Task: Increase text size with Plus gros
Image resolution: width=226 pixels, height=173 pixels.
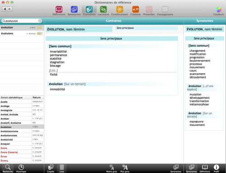Action: pos(125,168)
